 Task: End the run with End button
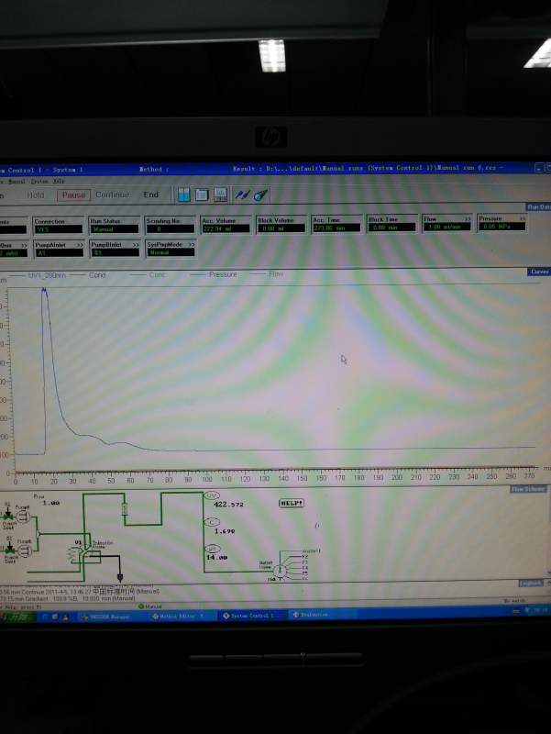tap(150, 195)
